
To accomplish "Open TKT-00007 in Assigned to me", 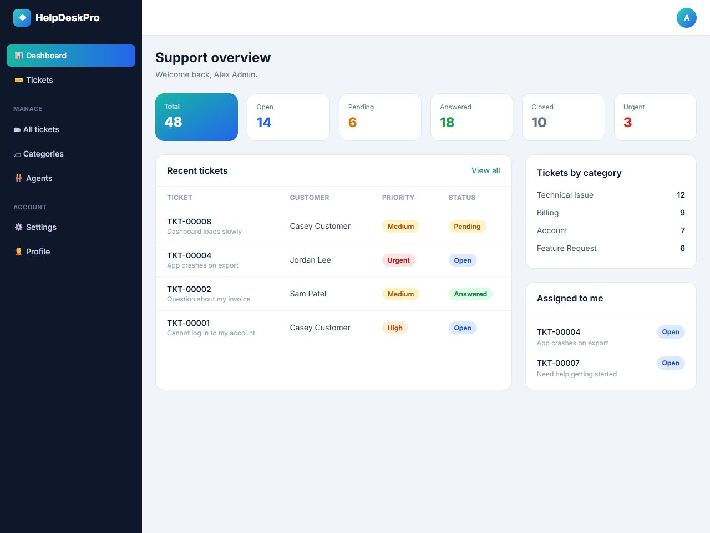I will 558,363.
